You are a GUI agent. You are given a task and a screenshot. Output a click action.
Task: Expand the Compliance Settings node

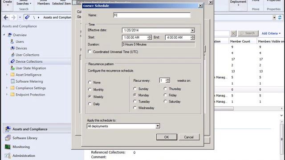click(7, 88)
